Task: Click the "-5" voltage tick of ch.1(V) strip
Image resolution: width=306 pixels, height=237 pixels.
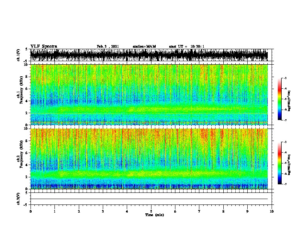Action: (x=26, y=61)
